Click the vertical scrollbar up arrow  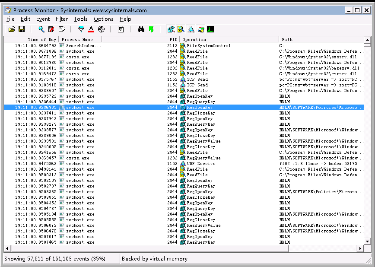(367, 39)
